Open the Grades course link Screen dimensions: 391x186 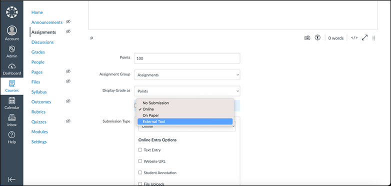[x=38, y=52]
